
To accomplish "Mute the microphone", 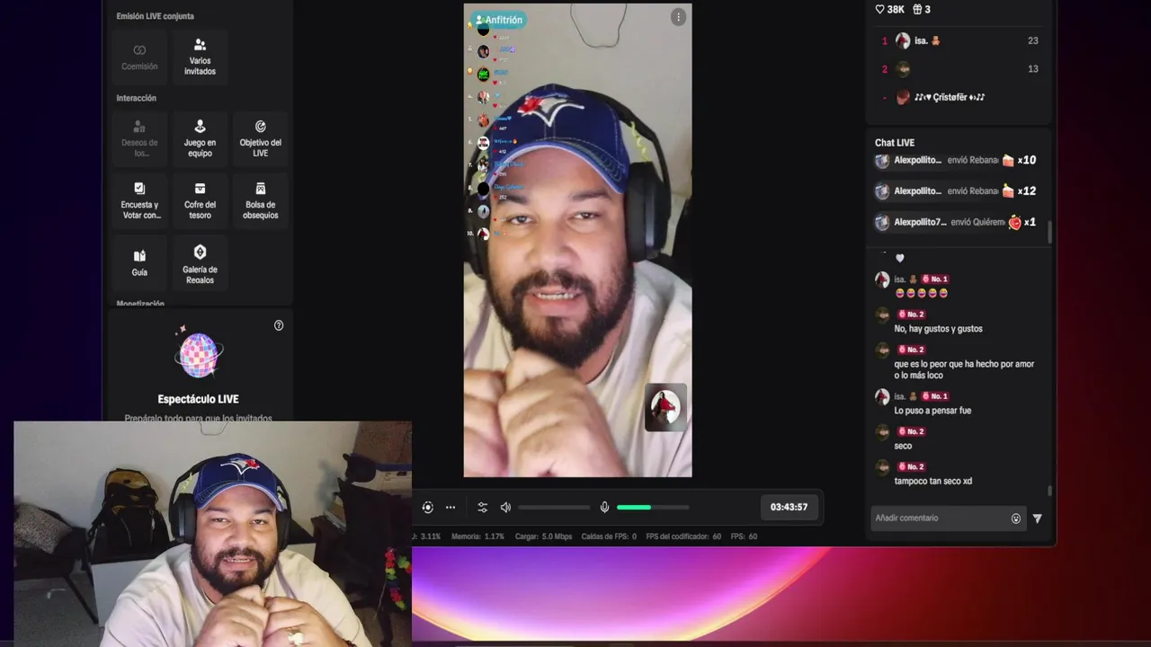I will click(604, 507).
